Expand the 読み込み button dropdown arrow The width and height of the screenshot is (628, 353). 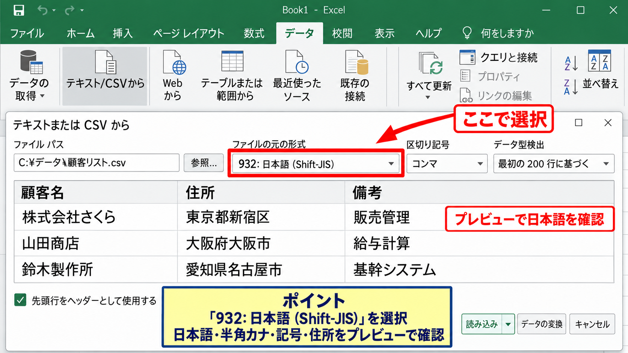(x=508, y=324)
